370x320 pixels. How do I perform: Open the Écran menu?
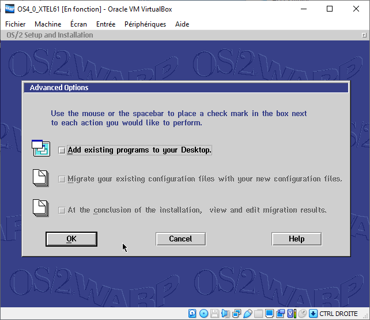click(x=78, y=24)
